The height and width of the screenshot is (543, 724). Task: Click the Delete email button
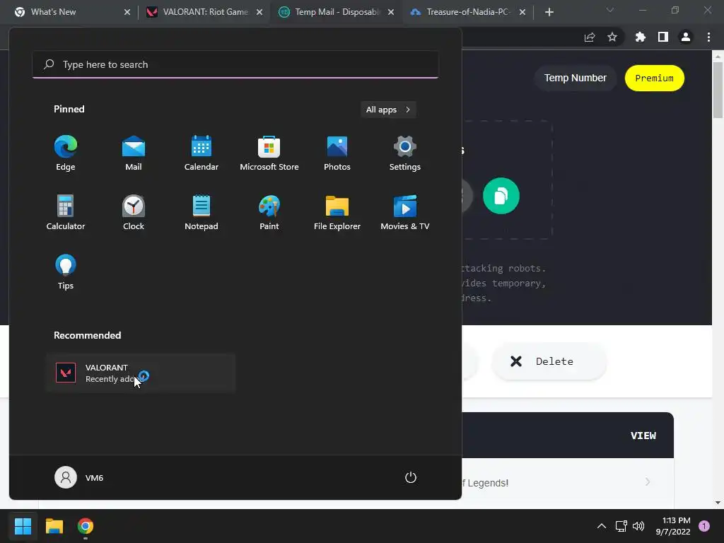549,361
